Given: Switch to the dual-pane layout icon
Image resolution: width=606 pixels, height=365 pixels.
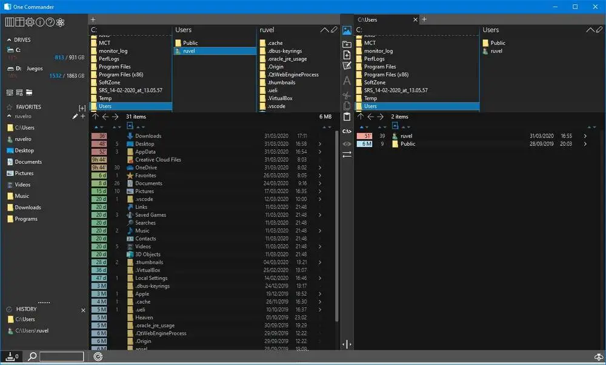Looking at the screenshot, I should click(19, 22).
